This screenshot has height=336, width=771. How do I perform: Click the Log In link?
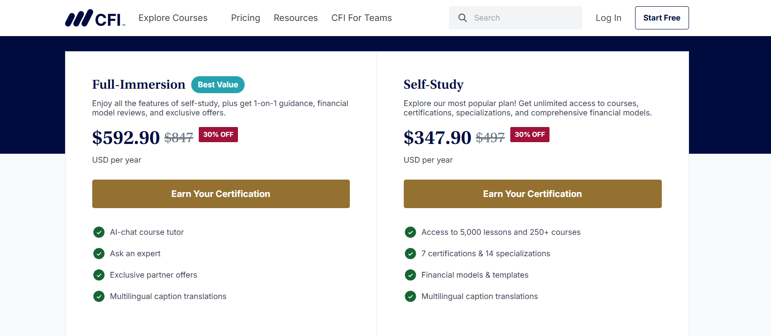608,18
